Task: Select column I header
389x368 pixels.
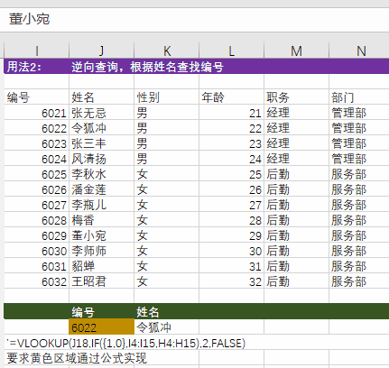Action: 37,51
